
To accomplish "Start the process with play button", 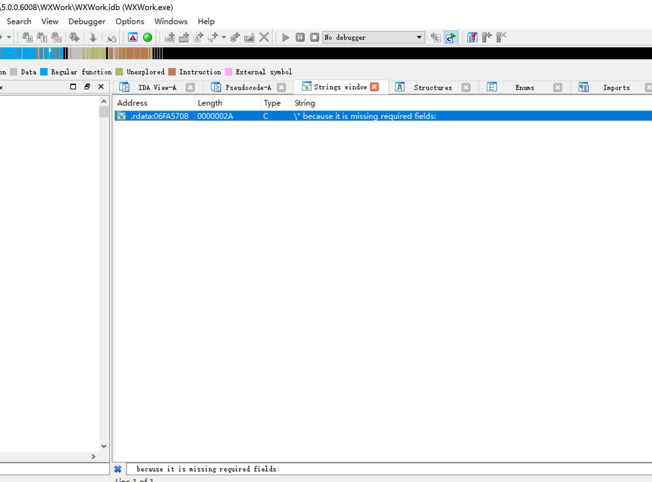I will pyautogui.click(x=286, y=37).
